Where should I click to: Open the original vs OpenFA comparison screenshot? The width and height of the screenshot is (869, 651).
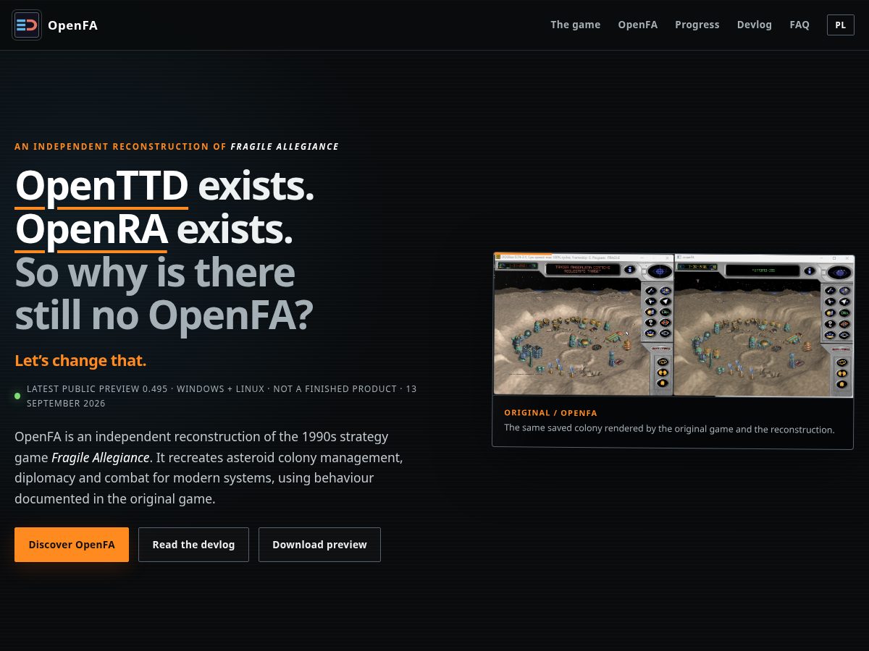[x=673, y=324]
